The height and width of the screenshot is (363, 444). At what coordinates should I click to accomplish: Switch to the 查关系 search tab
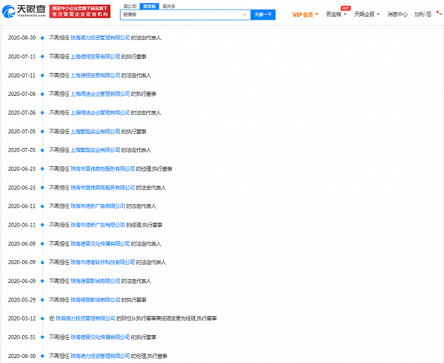click(169, 6)
